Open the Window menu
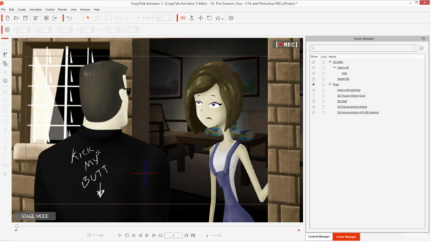The height and width of the screenshot is (242, 431). click(x=85, y=9)
